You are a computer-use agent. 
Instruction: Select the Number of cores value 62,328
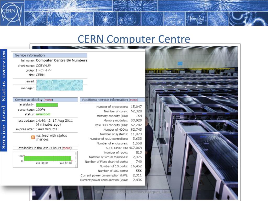136,111
